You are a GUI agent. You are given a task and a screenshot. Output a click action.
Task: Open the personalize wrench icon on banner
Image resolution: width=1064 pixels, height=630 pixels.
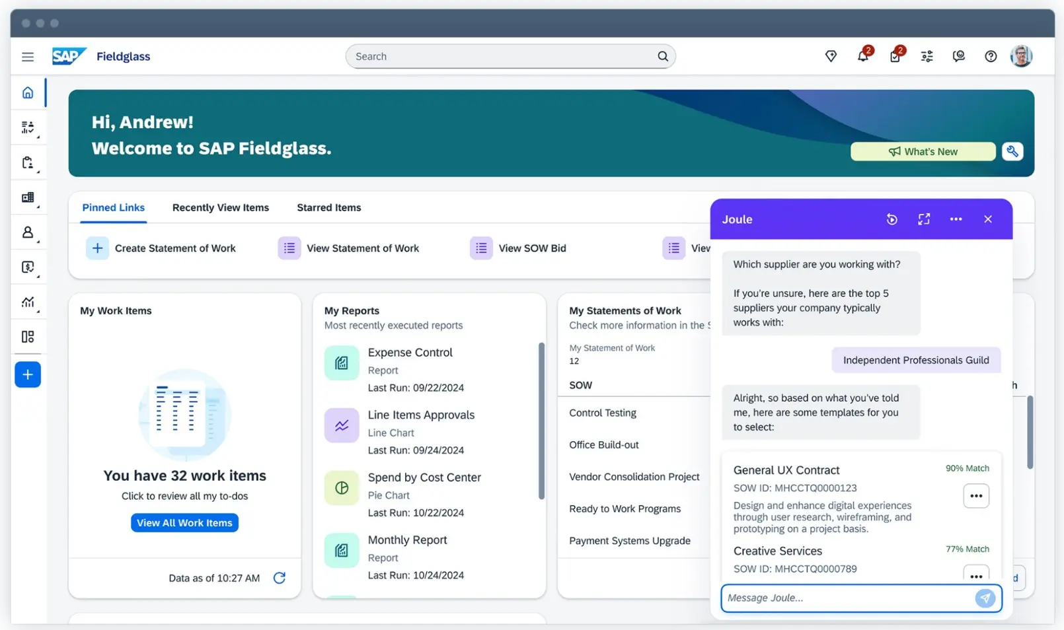pyautogui.click(x=1012, y=151)
